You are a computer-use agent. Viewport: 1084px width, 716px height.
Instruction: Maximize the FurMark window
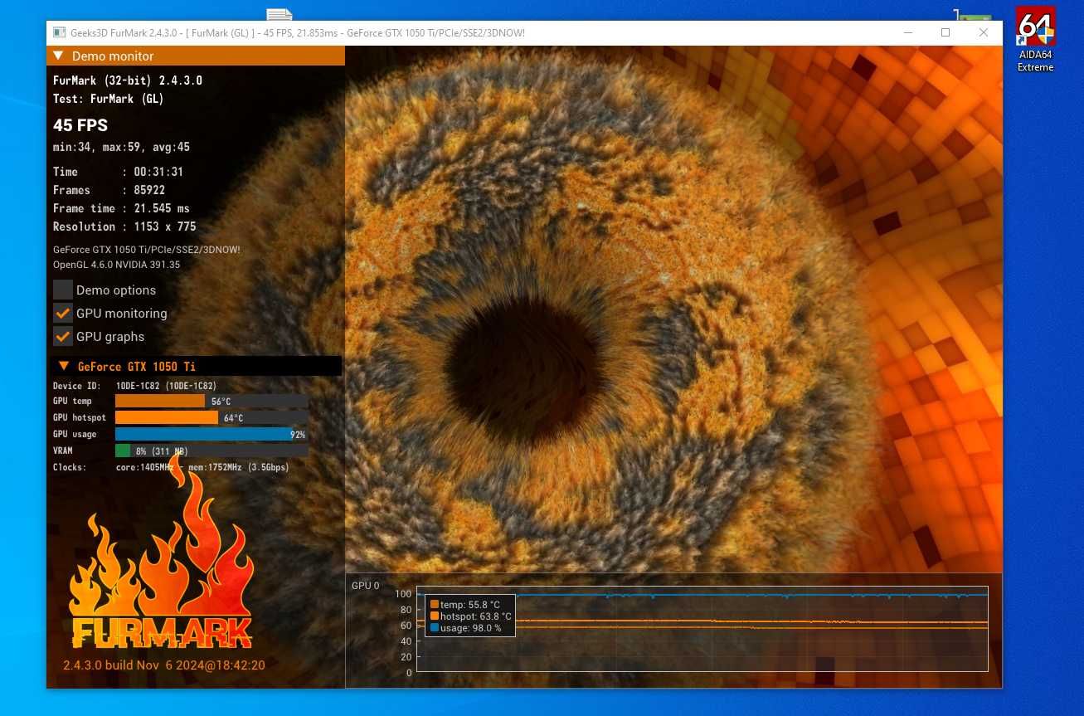[x=945, y=32]
